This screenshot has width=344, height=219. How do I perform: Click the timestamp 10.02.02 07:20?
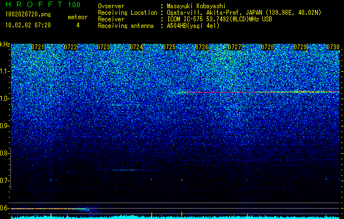click(28, 25)
